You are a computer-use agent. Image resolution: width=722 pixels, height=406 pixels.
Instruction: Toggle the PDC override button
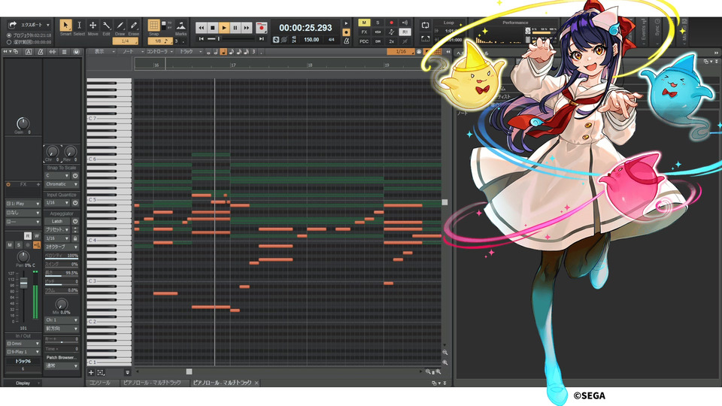click(x=364, y=41)
